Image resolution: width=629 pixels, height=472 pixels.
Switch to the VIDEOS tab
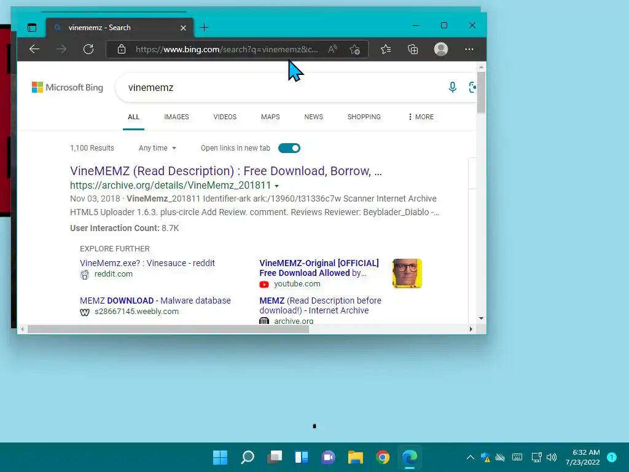pyautogui.click(x=225, y=117)
